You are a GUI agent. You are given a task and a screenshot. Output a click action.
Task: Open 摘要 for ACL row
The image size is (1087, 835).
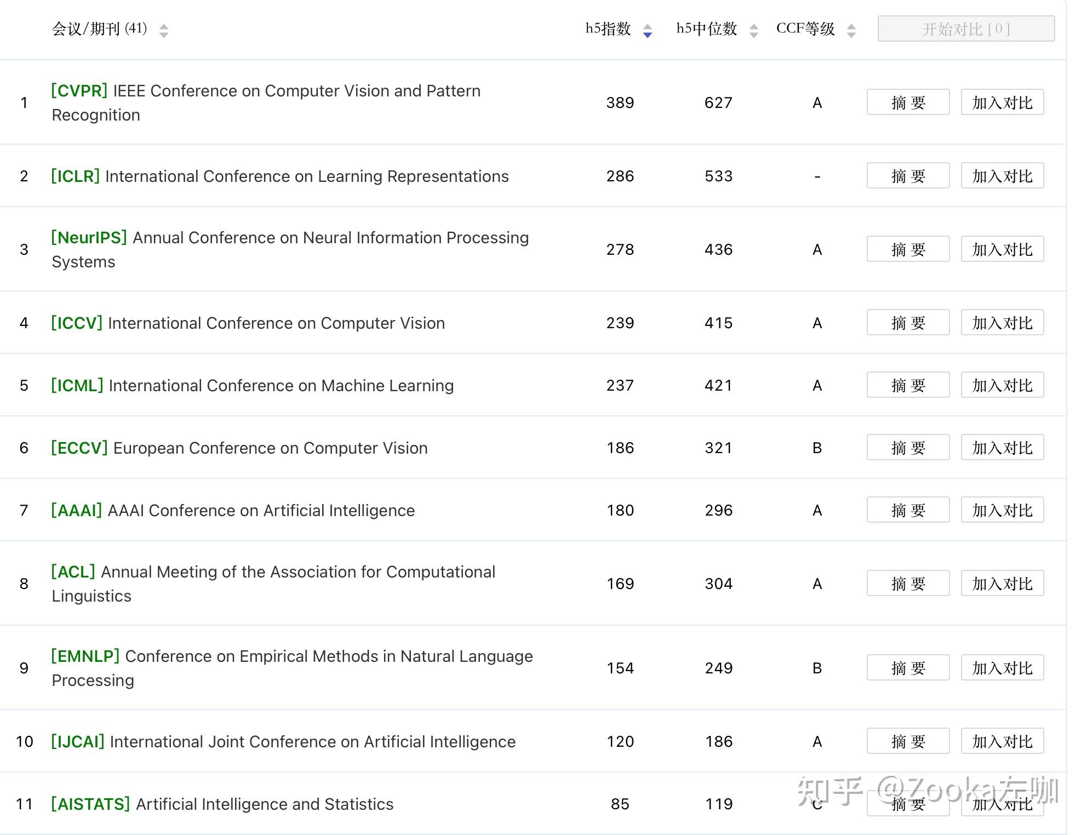click(x=908, y=584)
